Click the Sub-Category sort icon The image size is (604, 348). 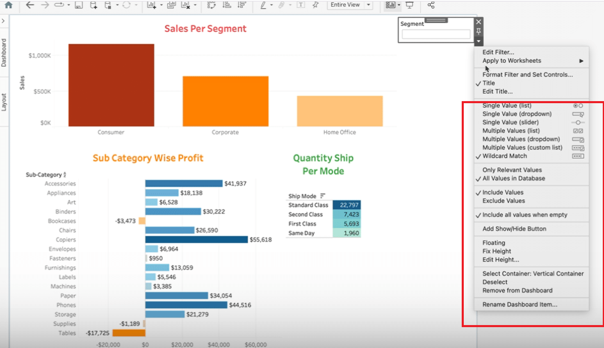[x=65, y=175]
